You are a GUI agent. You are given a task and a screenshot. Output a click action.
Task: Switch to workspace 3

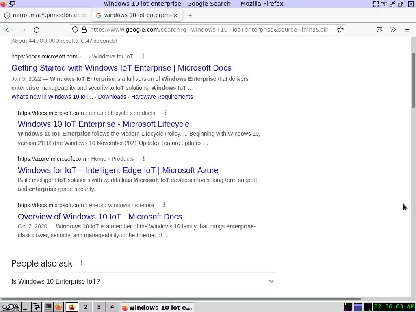click(99, 307)
